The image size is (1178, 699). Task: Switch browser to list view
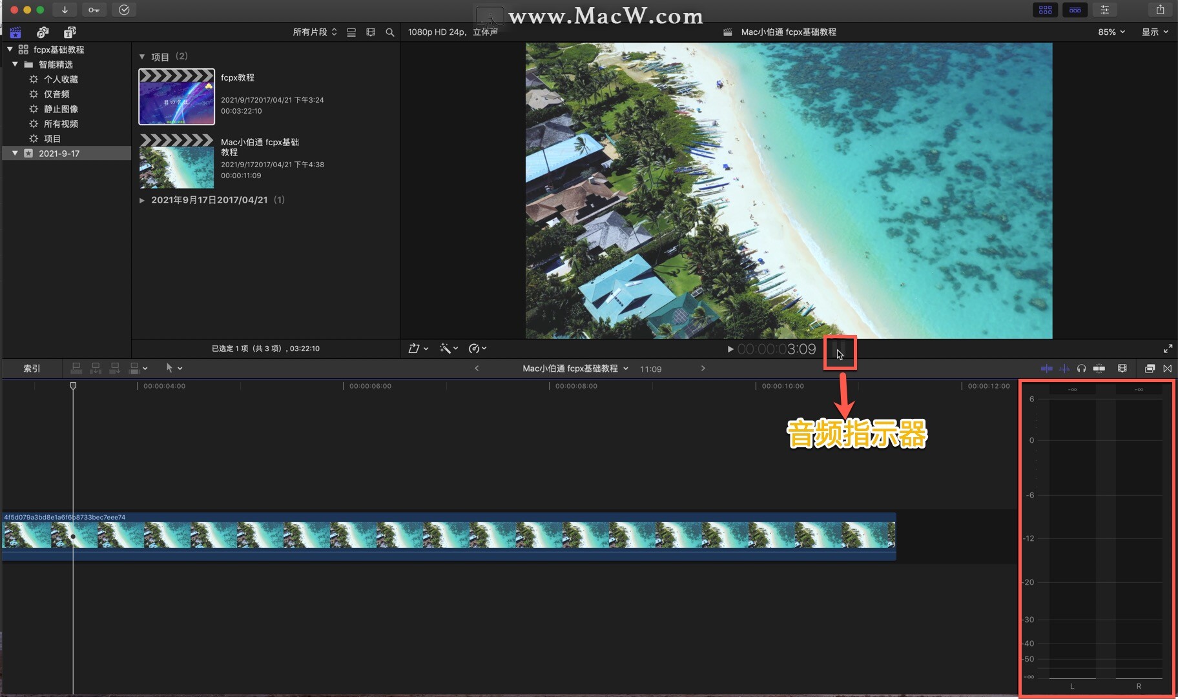pyautogui.click(x=351, y=32)
